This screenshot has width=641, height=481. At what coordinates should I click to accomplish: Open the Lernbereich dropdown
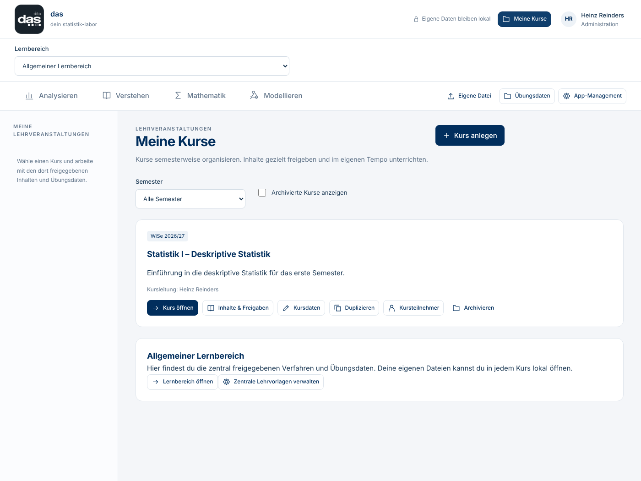pyautogui.click(x=152, y=66)
